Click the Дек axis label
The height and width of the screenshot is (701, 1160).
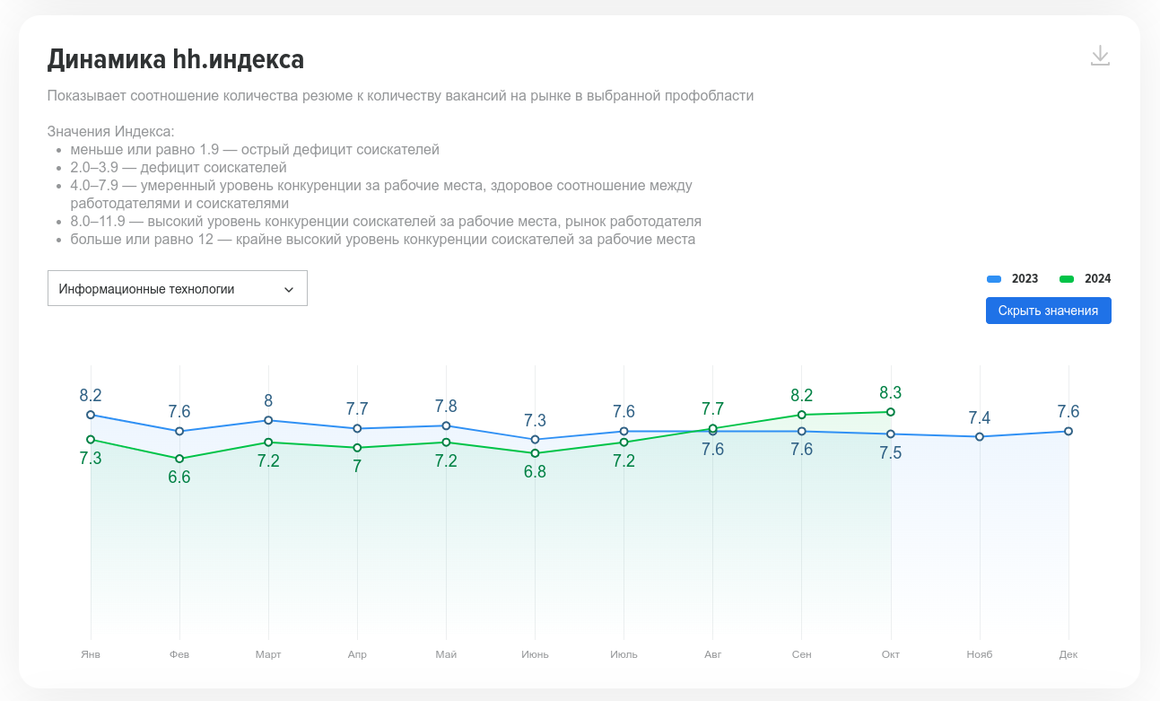tap(1068, 654)
